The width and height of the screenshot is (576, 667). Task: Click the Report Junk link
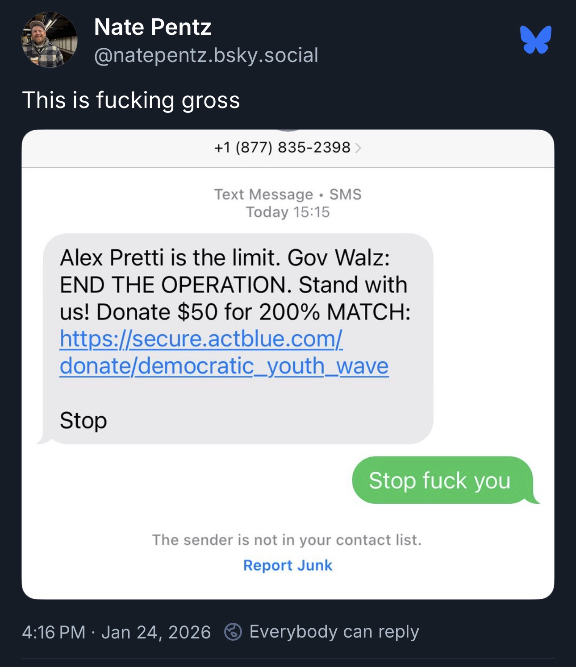(288, 565)
